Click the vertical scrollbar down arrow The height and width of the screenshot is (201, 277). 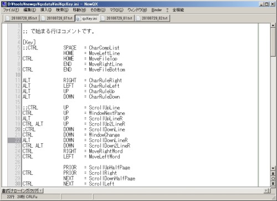273,168
